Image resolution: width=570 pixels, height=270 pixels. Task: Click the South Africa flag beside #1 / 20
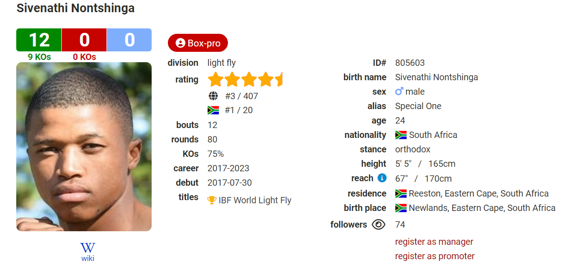point(213,110)
